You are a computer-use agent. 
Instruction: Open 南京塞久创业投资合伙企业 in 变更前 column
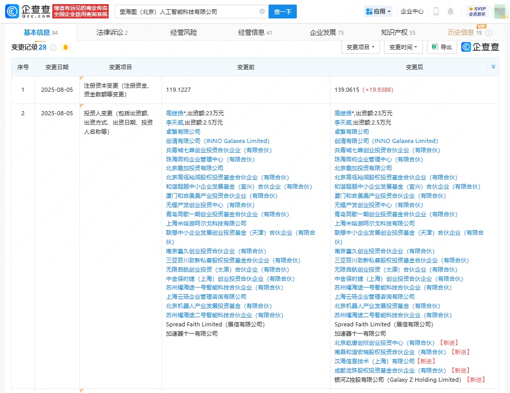pyautogui.click(x=216, y=251)
